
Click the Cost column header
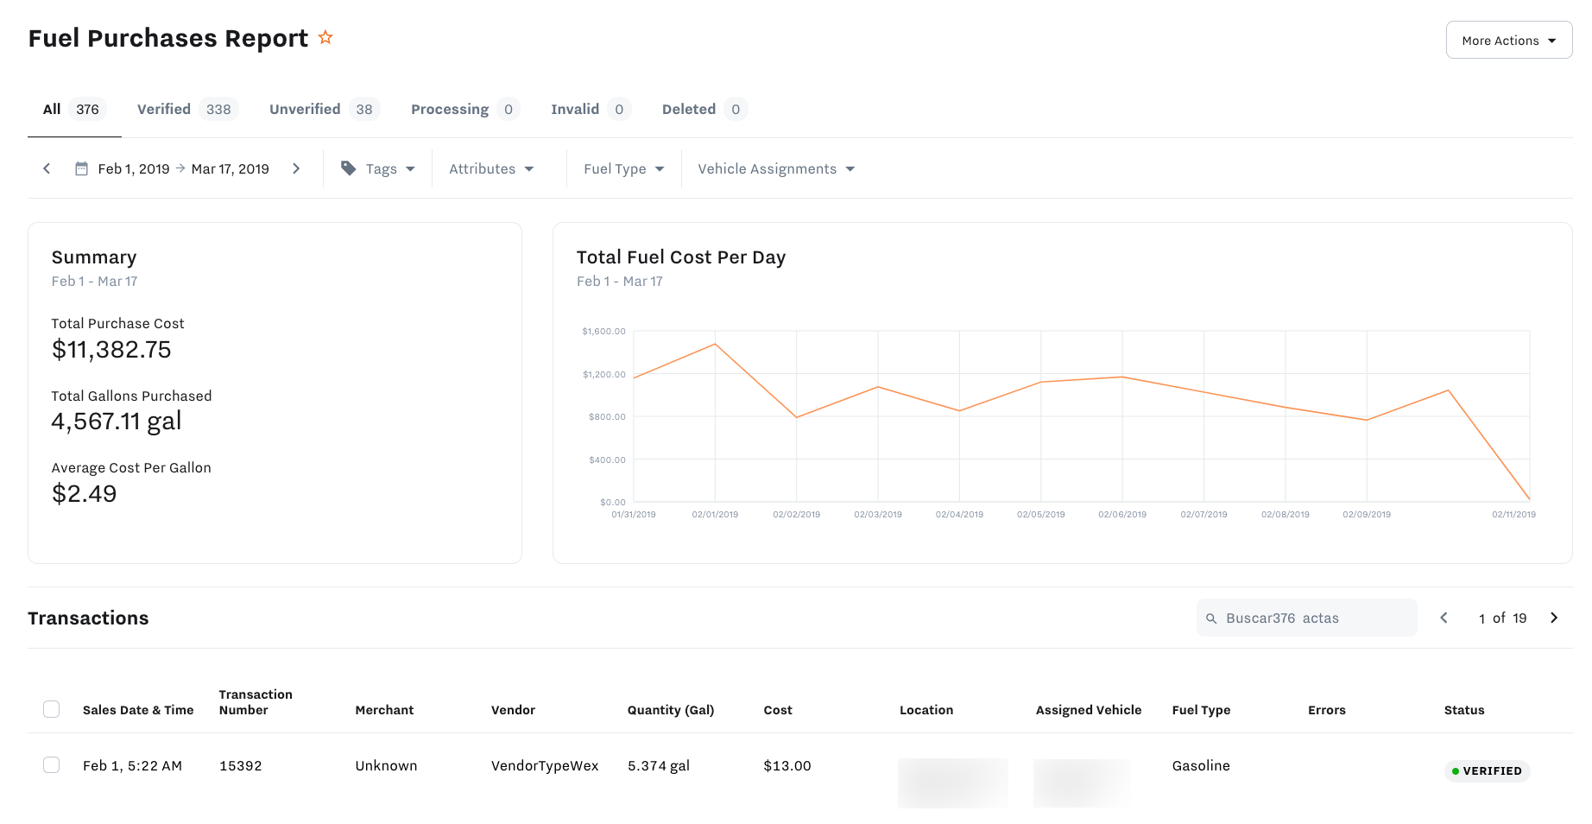(x=778, y=710)
